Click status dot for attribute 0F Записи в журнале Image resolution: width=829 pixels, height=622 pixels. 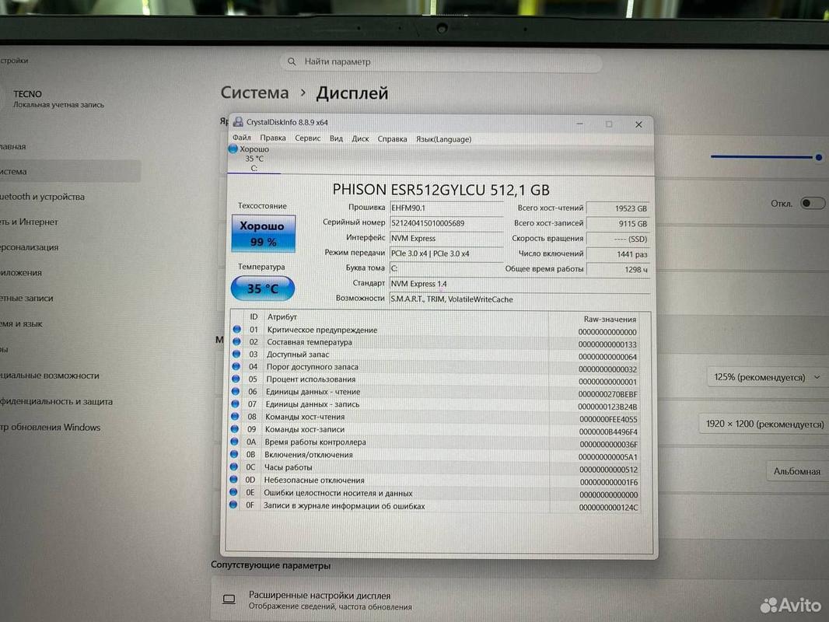coord(233,505)
